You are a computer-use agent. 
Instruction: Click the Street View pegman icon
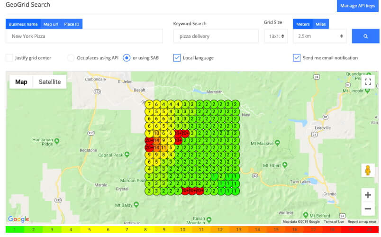[368, 170]
